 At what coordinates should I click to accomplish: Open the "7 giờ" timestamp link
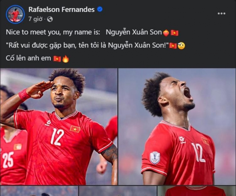(35, 19)
